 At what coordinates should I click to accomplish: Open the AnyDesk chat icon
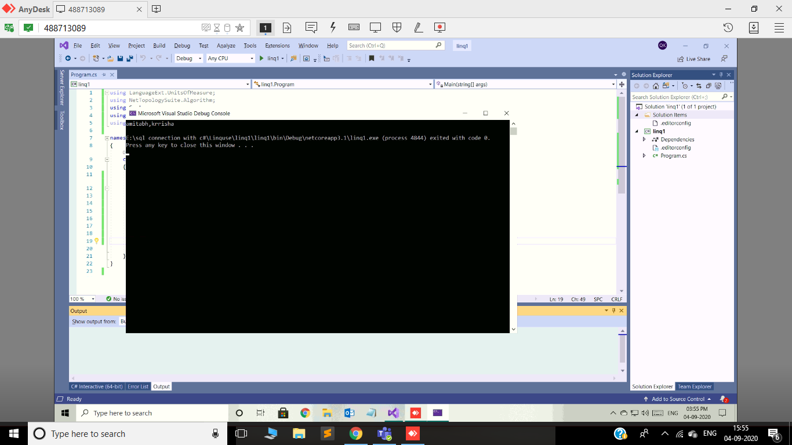tap(311, 27)
